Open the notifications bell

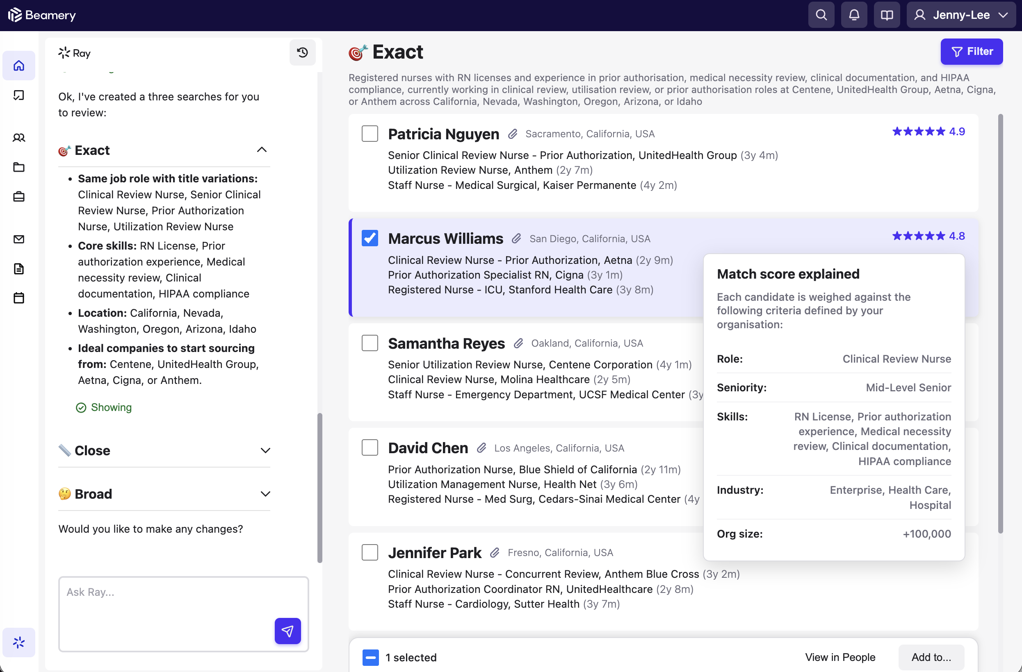tap(854, 15)
